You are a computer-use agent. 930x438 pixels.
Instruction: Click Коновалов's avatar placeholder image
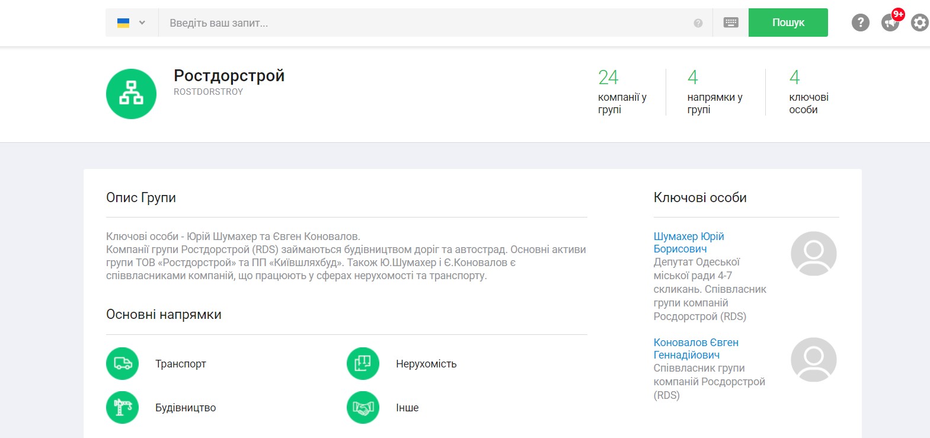point(813,360)
